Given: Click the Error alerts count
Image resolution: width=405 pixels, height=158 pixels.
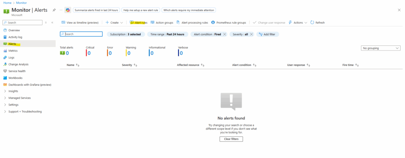Looking at the screenshot, I should tap(110, 53).
